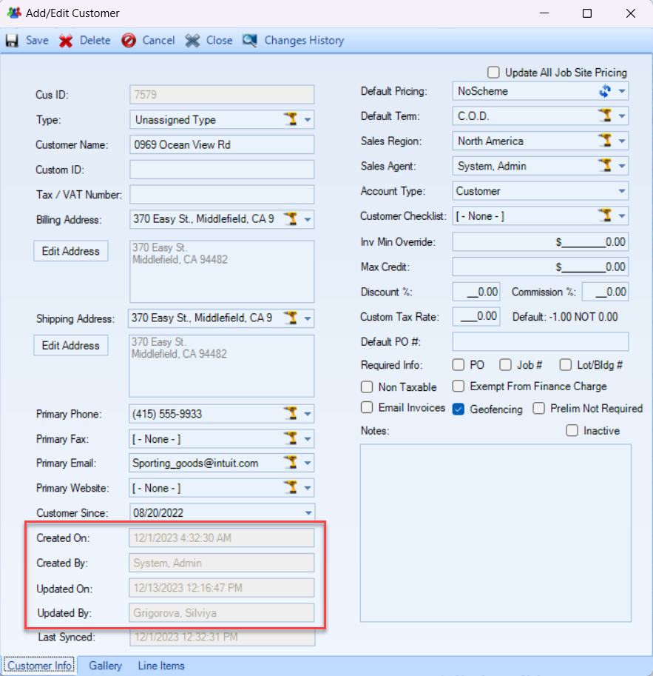
Task: Click the app icon in the title bar
Action: click(x=14, y=13)
